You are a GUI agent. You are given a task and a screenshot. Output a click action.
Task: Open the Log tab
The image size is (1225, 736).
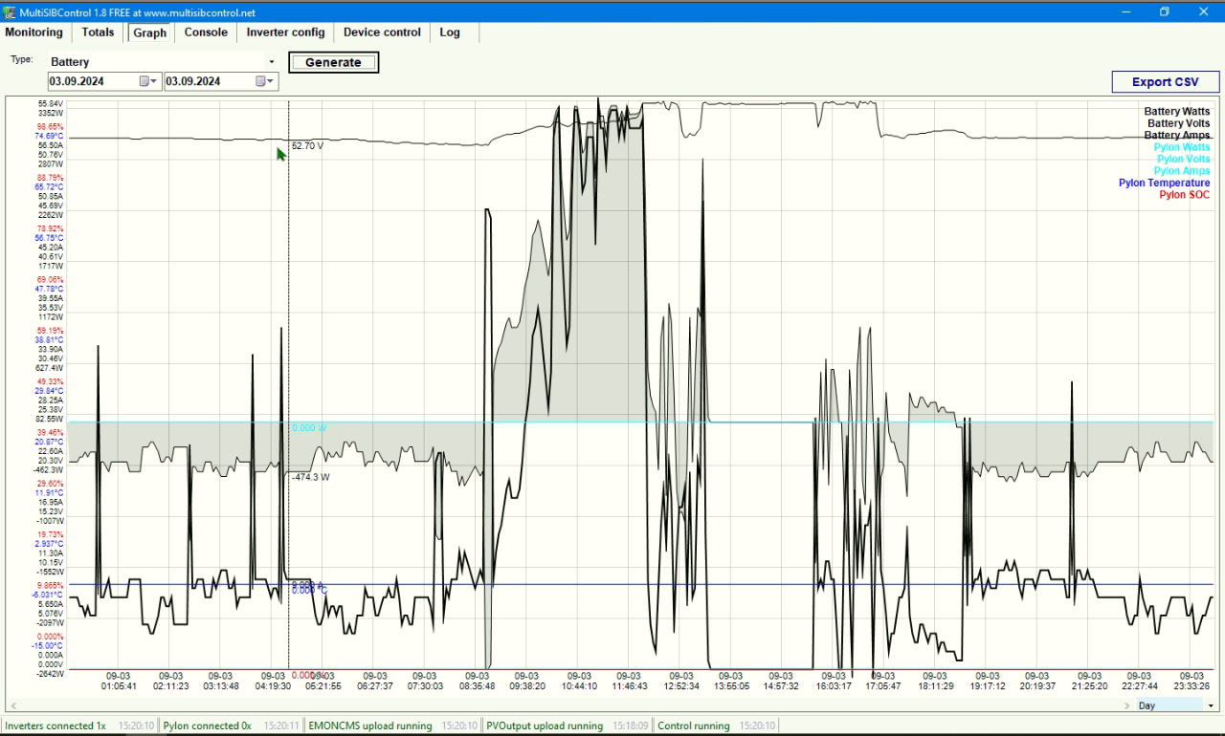(450, 32)
